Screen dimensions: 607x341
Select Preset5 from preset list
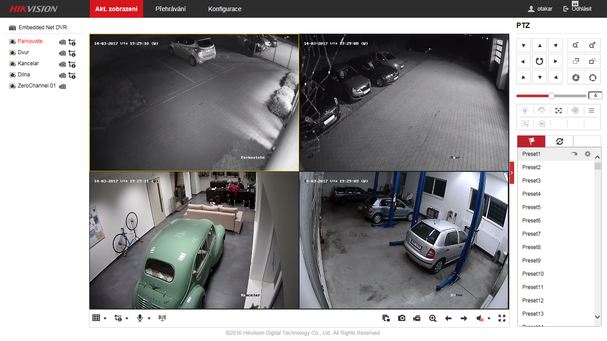(531, 207)
